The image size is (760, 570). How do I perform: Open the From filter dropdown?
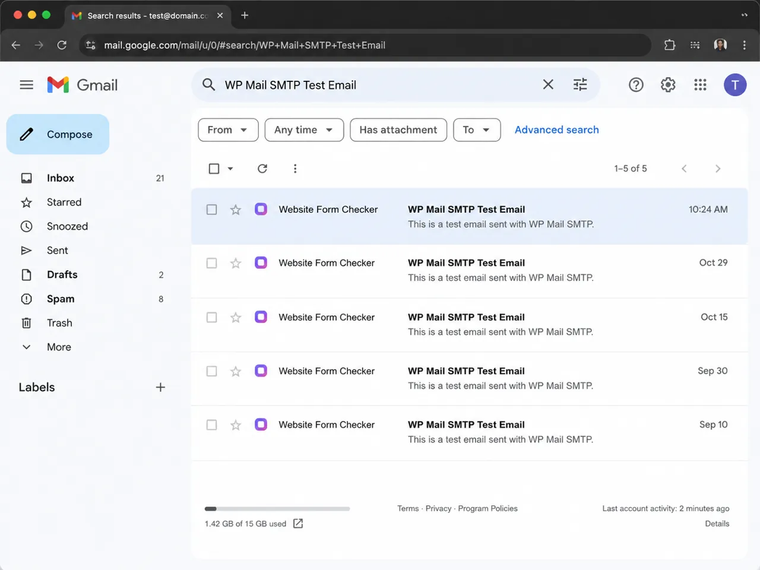pyautogui.click(x=228, y=130)
